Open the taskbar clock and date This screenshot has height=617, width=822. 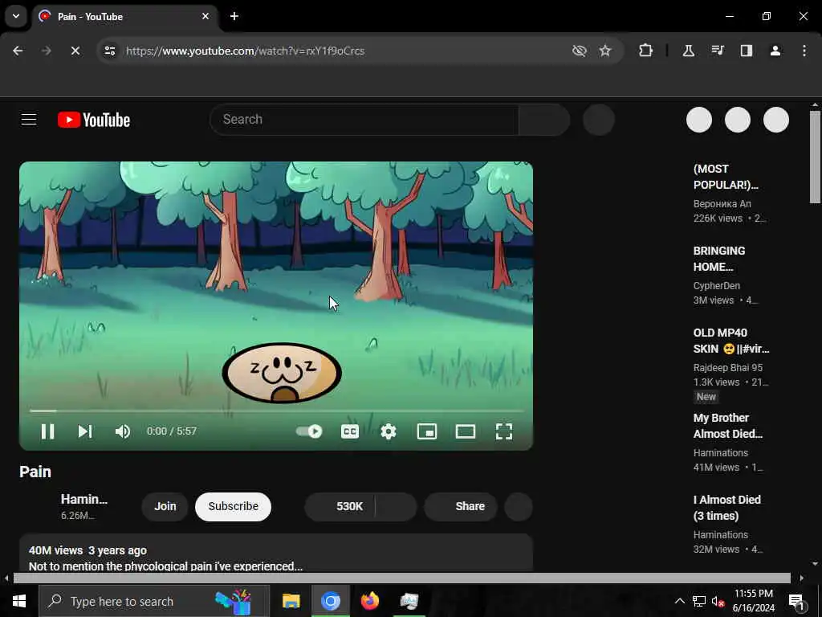(x=753, y=601)
